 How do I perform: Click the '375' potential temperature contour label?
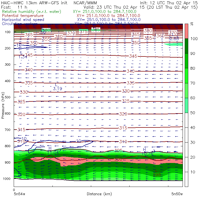click(84, 32)
